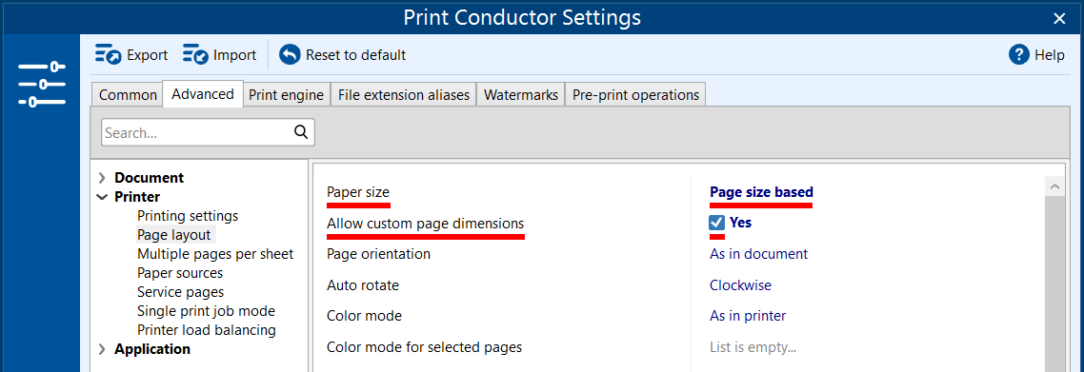Open the List is empty color mode value
Image resolution: width=1084 pixels, height=372 pixels.
pos(753,347)
